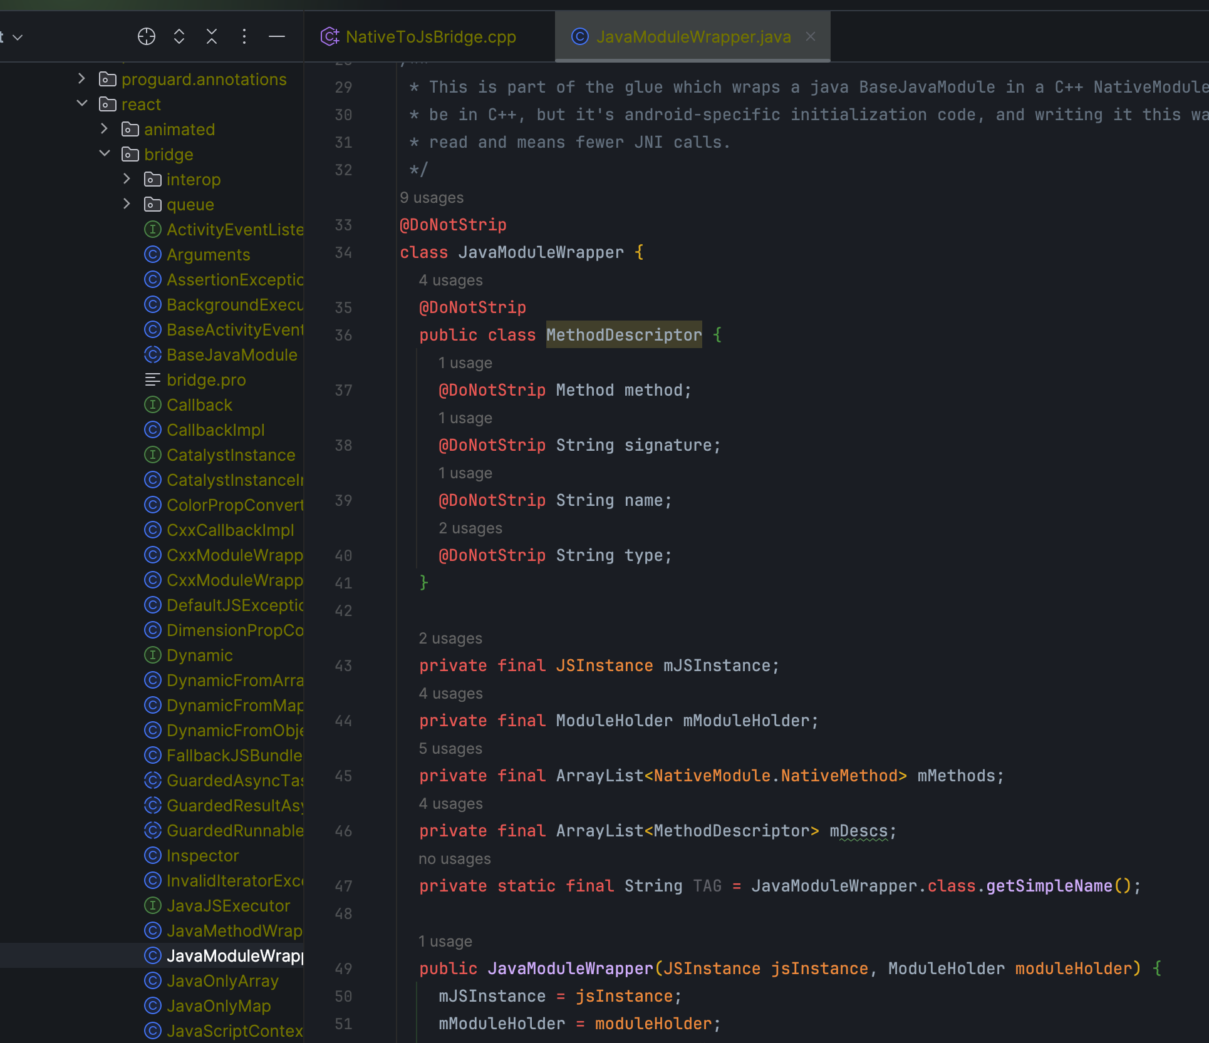
Task: Expand the proguard.annotations folder
Action: [81, 79]
